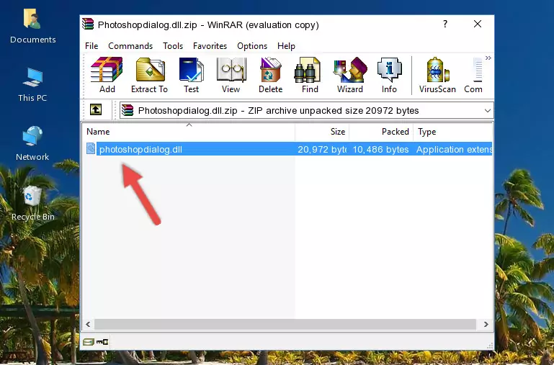554x365 pixels.
Task: Click the partially visible Comment tool
Action: 474,75
